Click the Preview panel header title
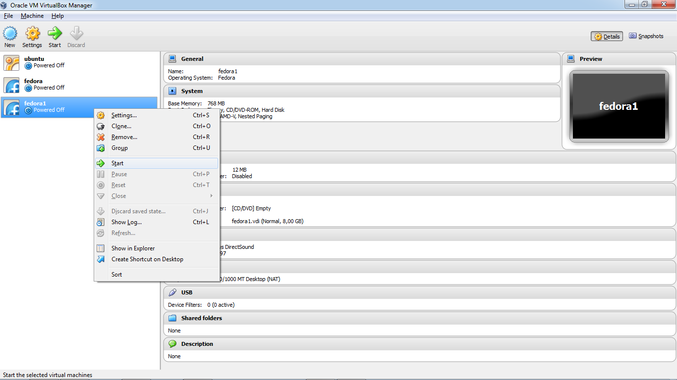Screen dimensions: 677x380 point(591,59)
